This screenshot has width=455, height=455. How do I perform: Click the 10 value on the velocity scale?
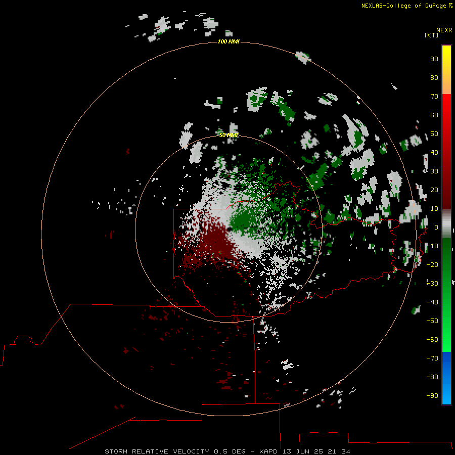click(x=434, y=209)
